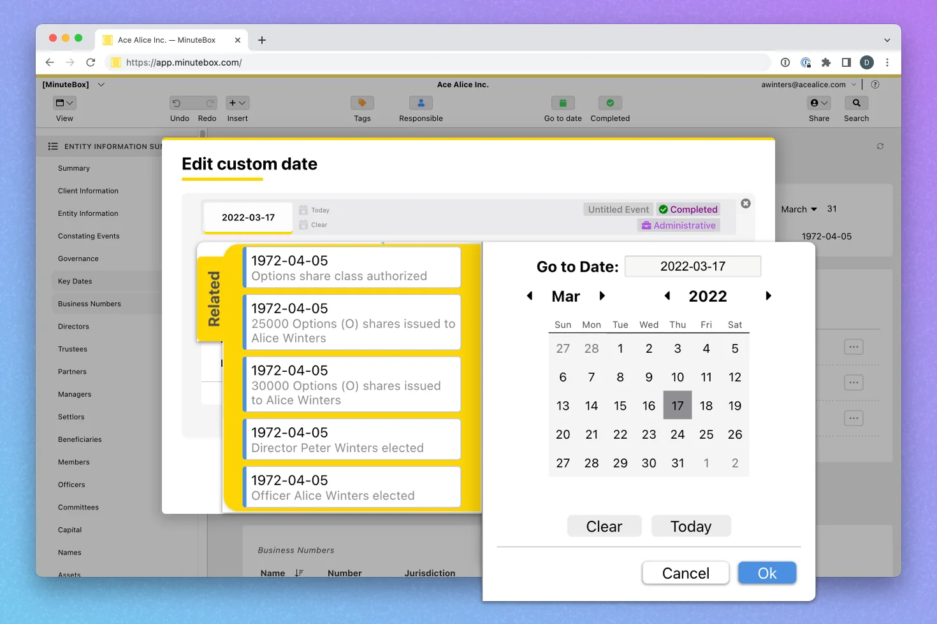Screen dimensions: 937x624
Task: Click the Completed checkmark toolbar icon
Action: coord(610,103)
